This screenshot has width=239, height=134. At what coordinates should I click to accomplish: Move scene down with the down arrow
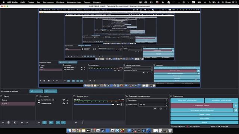pos(27,122)
